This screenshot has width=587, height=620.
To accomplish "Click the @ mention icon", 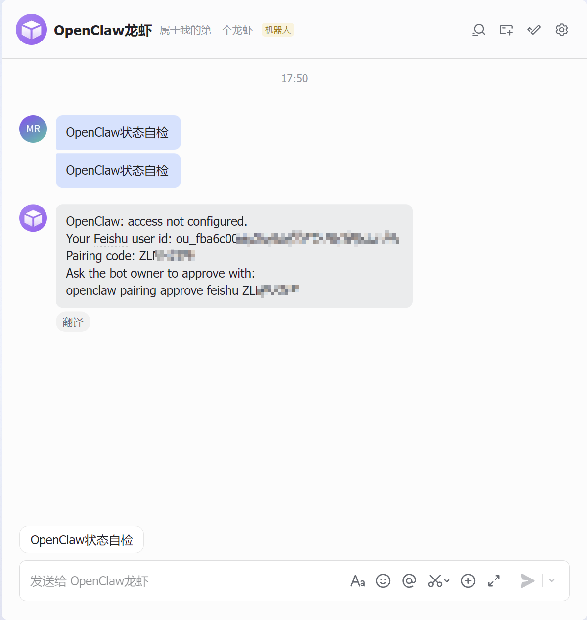I will 409,581.
